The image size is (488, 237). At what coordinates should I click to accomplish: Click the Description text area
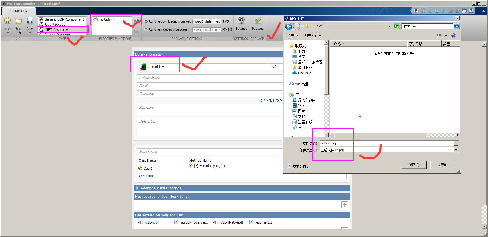(210, 128)
